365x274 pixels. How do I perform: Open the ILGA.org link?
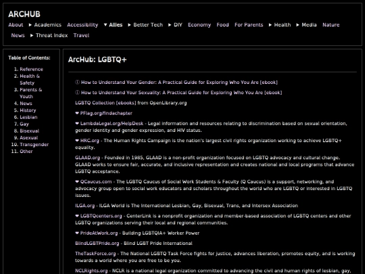click(84, 206)
